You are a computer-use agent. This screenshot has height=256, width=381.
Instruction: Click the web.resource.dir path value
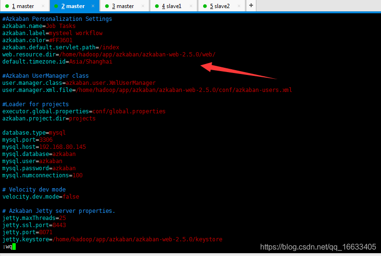click(x=137, y=54)
